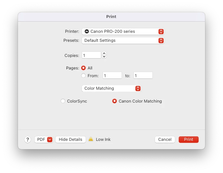Screen dimensions: 223x173
Task: Click the Hide Details button
Action: (x=71, y=140)
